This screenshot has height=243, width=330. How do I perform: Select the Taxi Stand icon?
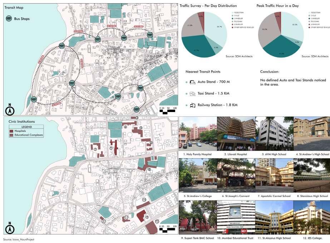pyautogui.click(x=192, y=93)
